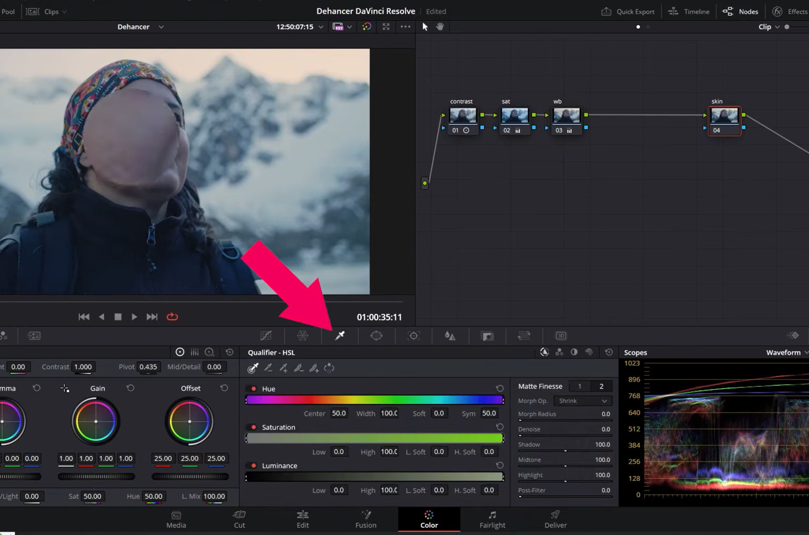Select the hand pan tool above node graph
This screenshot has width=809, height=535.
coord(440,26)
